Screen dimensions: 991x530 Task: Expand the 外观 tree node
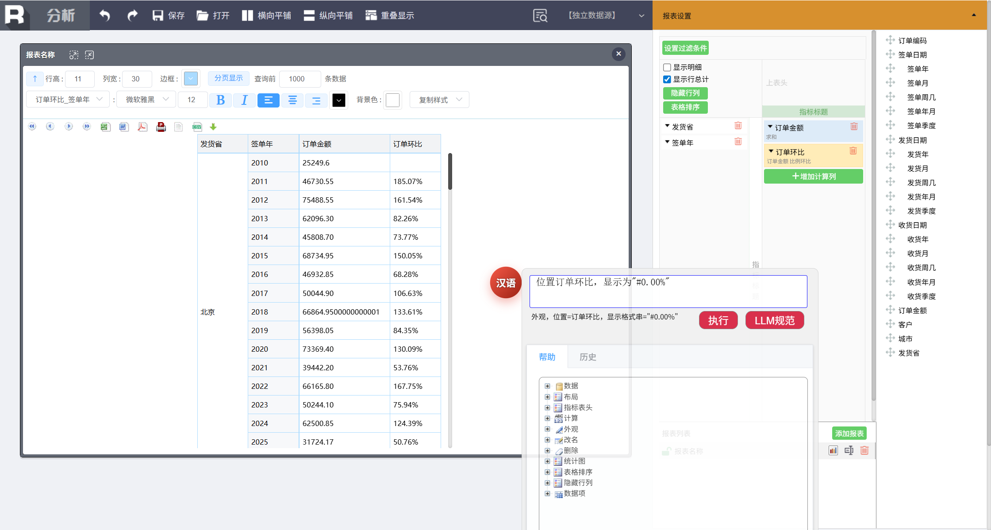click(547, 429)
